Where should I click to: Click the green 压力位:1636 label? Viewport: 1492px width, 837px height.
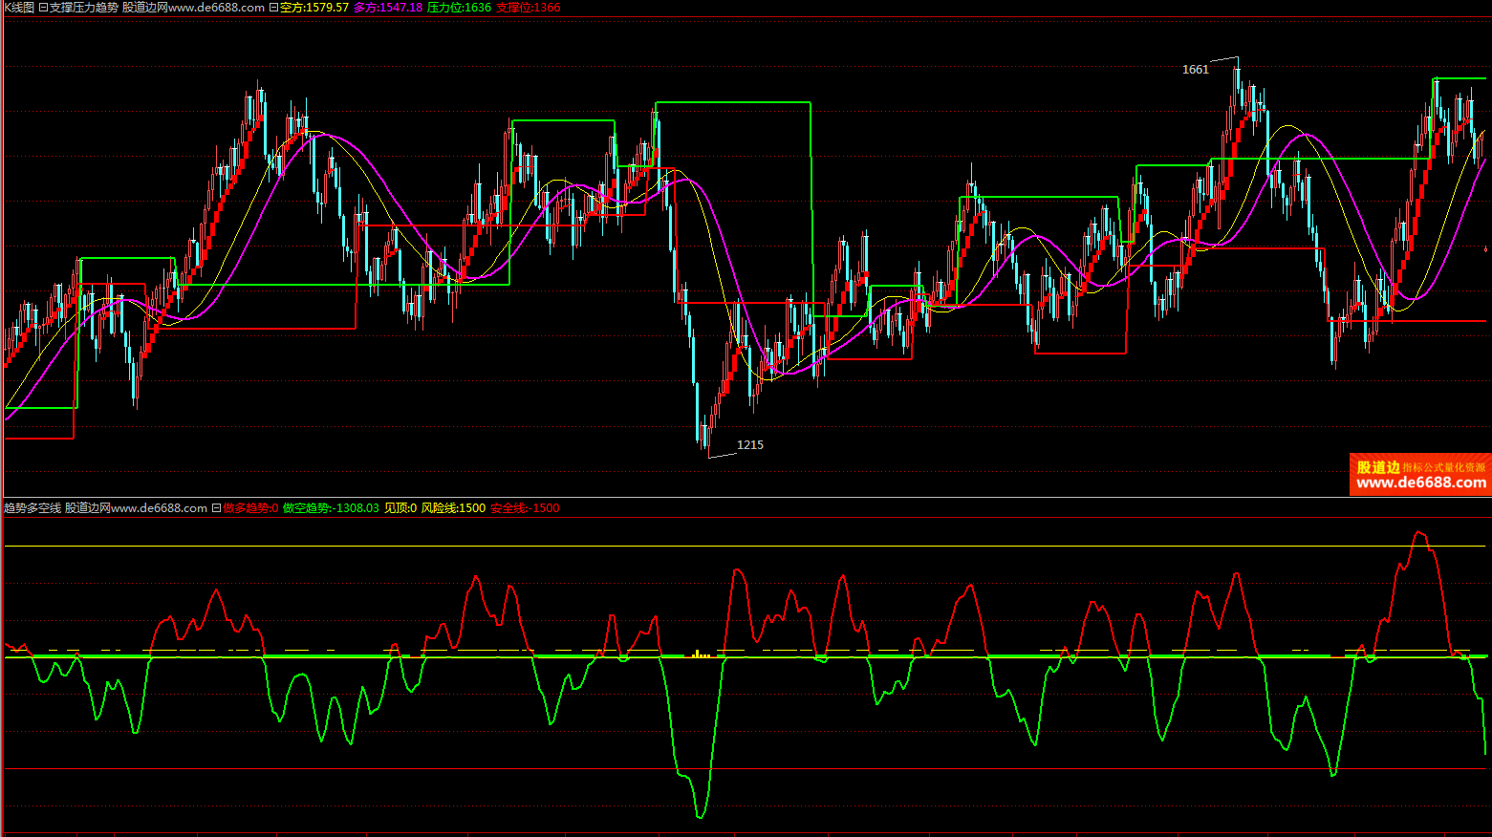[x=459, y=8]
